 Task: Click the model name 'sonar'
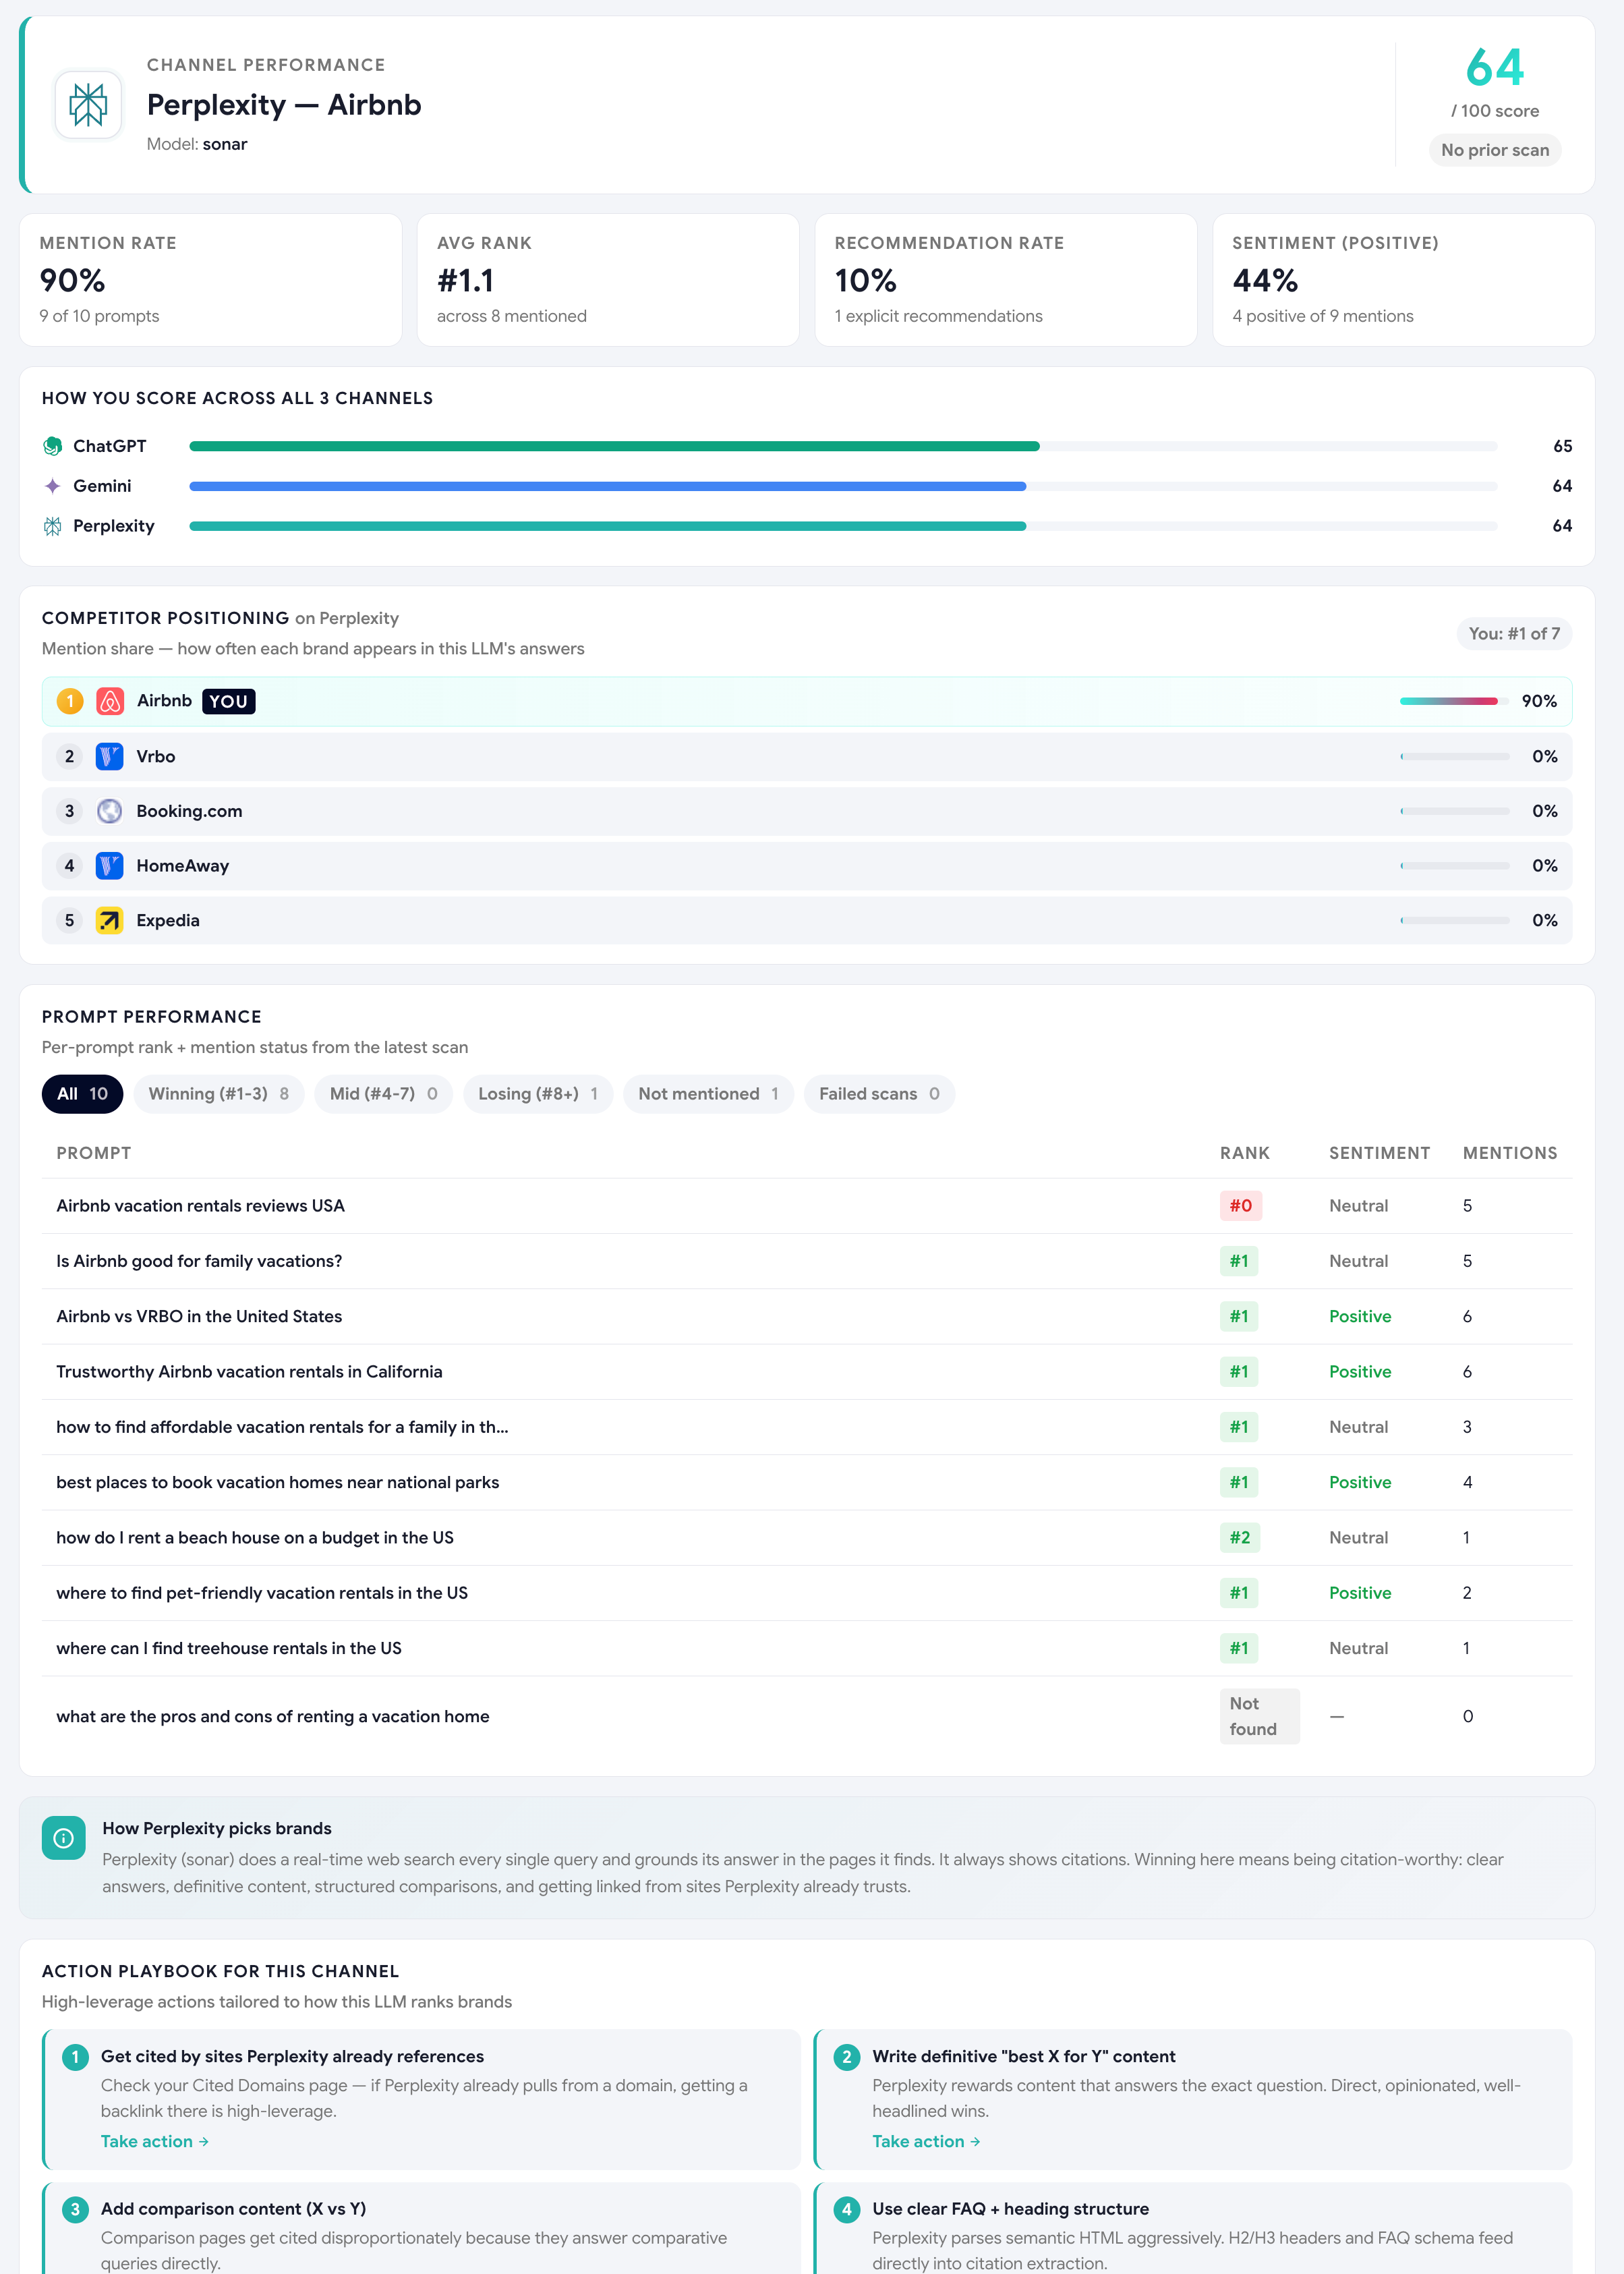[x=225, y=144]
